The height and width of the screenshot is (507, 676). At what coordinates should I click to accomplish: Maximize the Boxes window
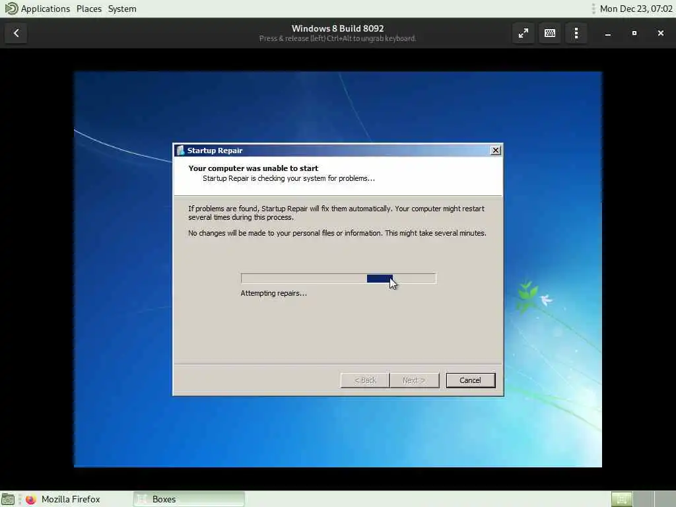coord(634,33)
